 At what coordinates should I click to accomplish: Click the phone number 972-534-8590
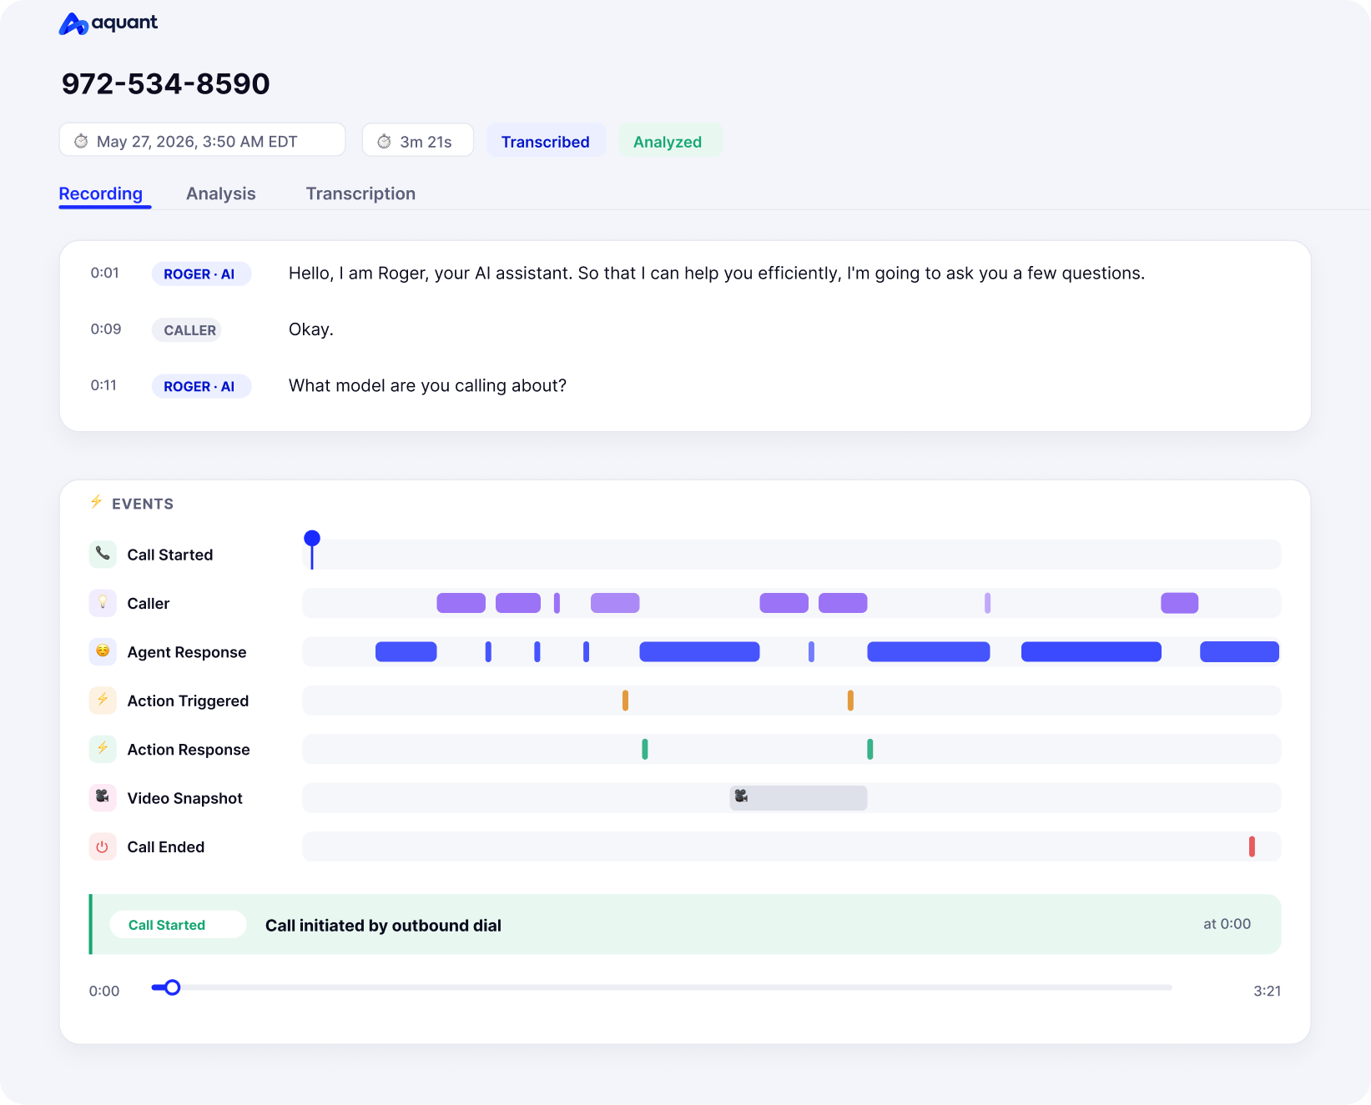[166, 83]
